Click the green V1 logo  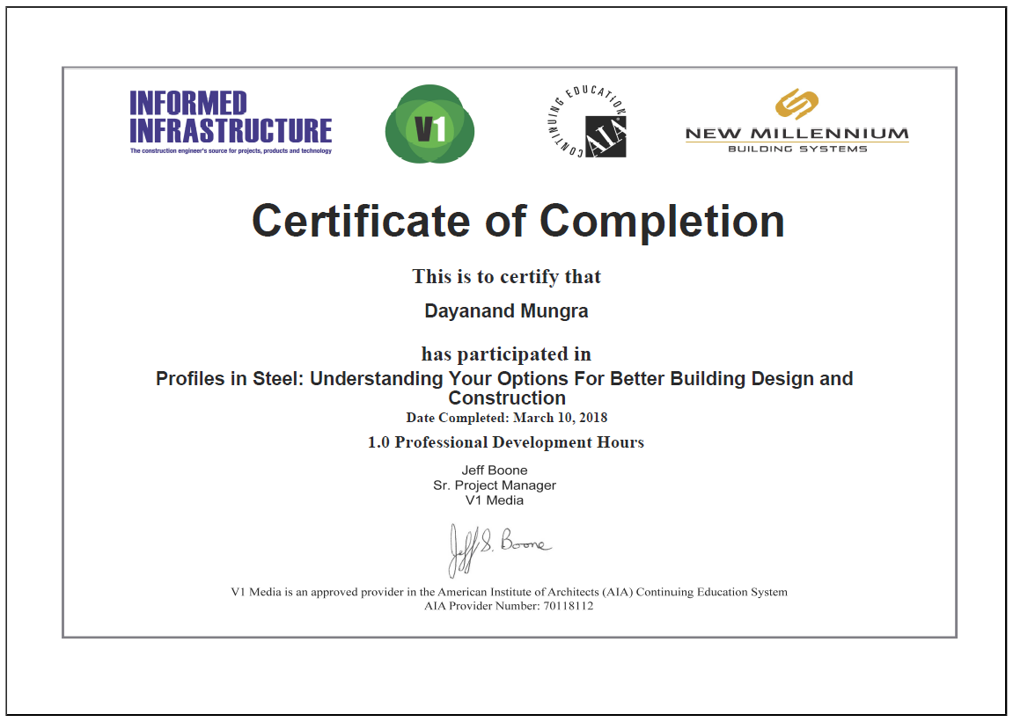pyautogui.click(x=429, y=123)
